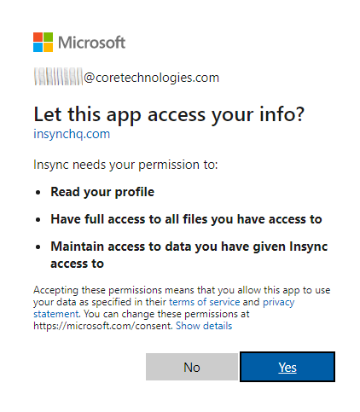This screenshot has height=412, width=360.
Task: Click 'Accepting these permissions means' paragraph text
Action: [182, 308]
